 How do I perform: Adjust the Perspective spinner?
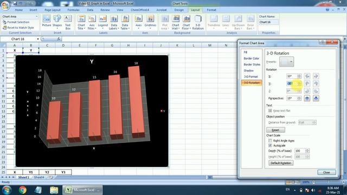[x=299, y=98]
